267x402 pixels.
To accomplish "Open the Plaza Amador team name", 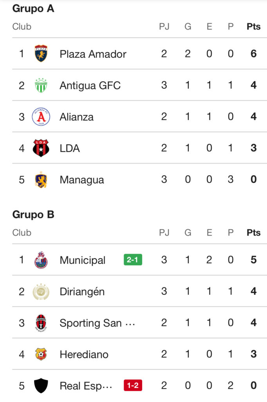I will tap(93, 54).
